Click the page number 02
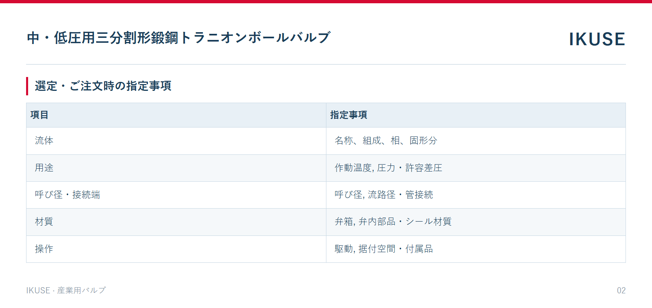652x308 pixels. point(621,290)
